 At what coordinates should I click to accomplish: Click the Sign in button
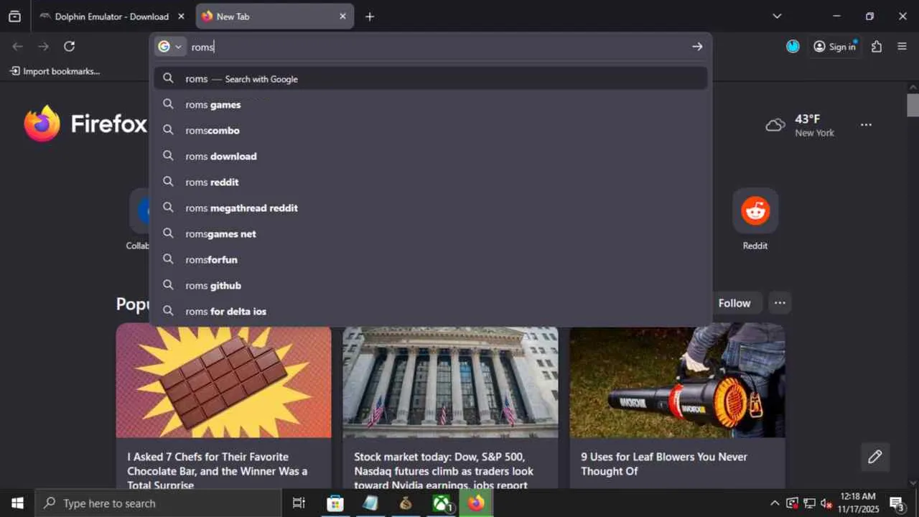[x=835, y=47]
